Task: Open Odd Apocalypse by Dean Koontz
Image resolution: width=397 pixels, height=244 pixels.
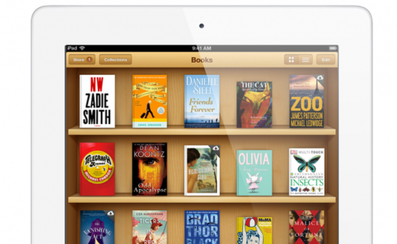Action: [149, 169]
